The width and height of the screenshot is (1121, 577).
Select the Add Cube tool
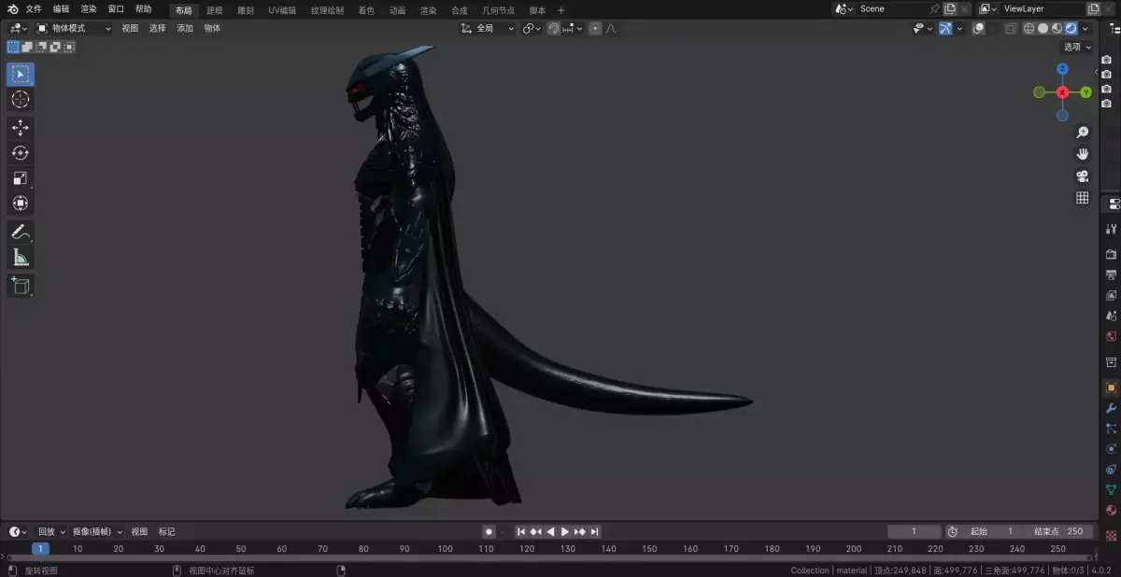click(x=21, y=286)
